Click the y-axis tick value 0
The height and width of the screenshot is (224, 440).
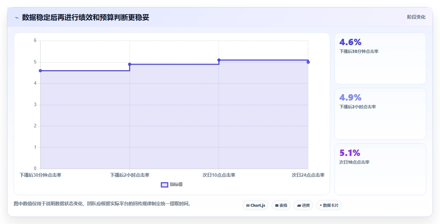35,169
